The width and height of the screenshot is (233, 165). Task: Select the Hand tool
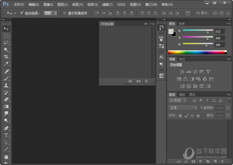click(6, 157)
